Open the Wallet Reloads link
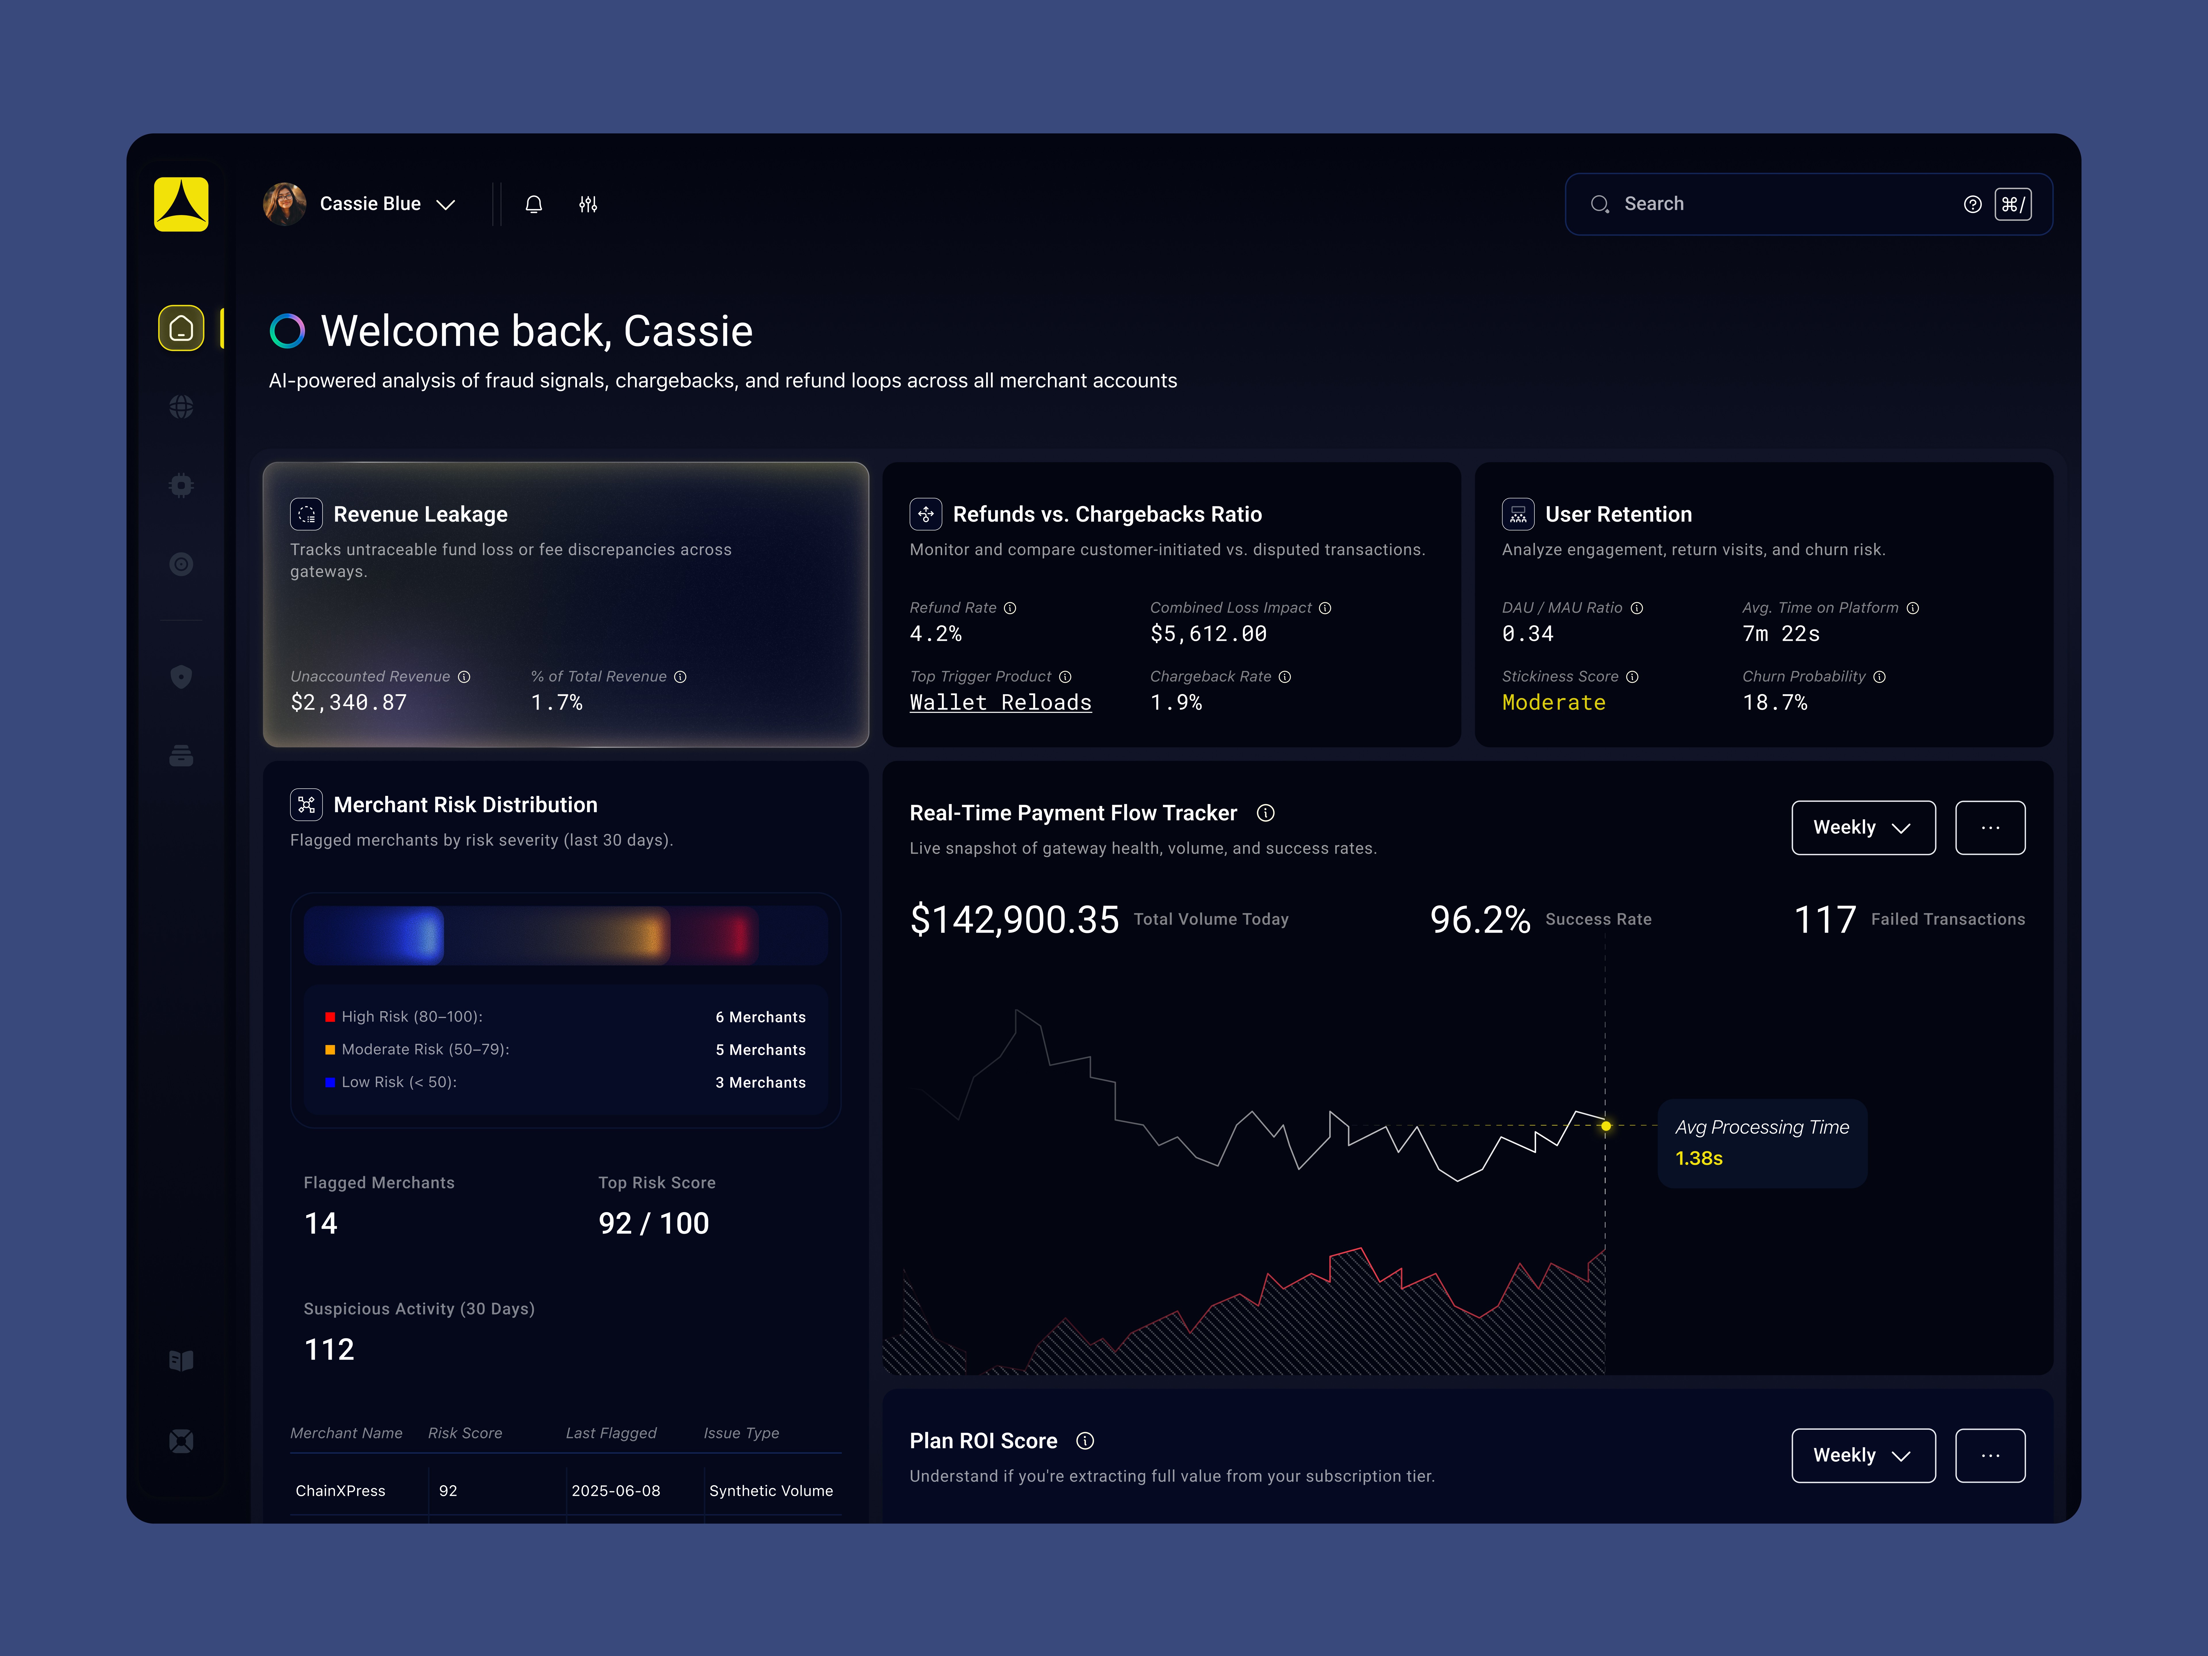 [x=1000, y=703]
